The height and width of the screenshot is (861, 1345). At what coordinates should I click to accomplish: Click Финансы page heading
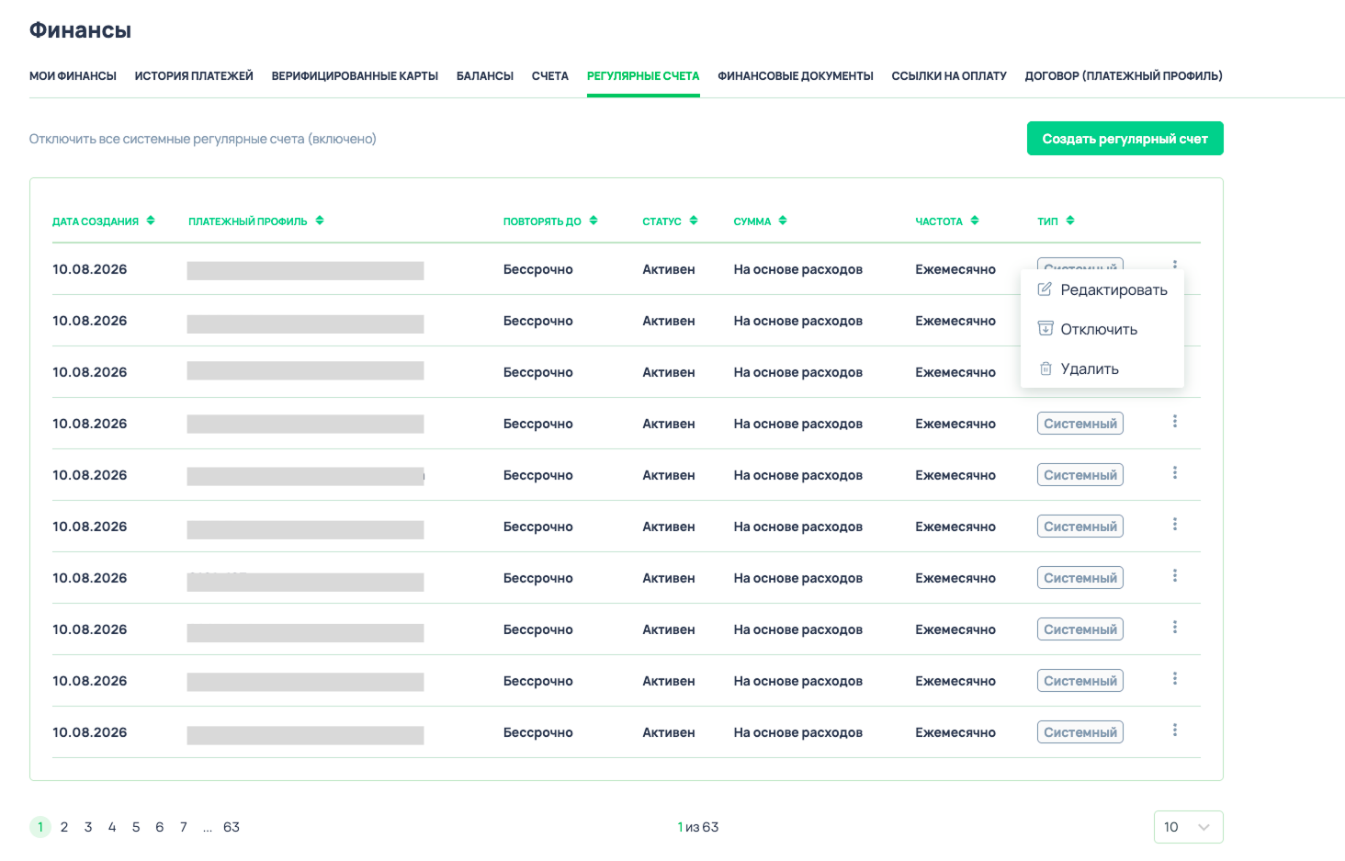pyautogui.click(x=80, y=30)
